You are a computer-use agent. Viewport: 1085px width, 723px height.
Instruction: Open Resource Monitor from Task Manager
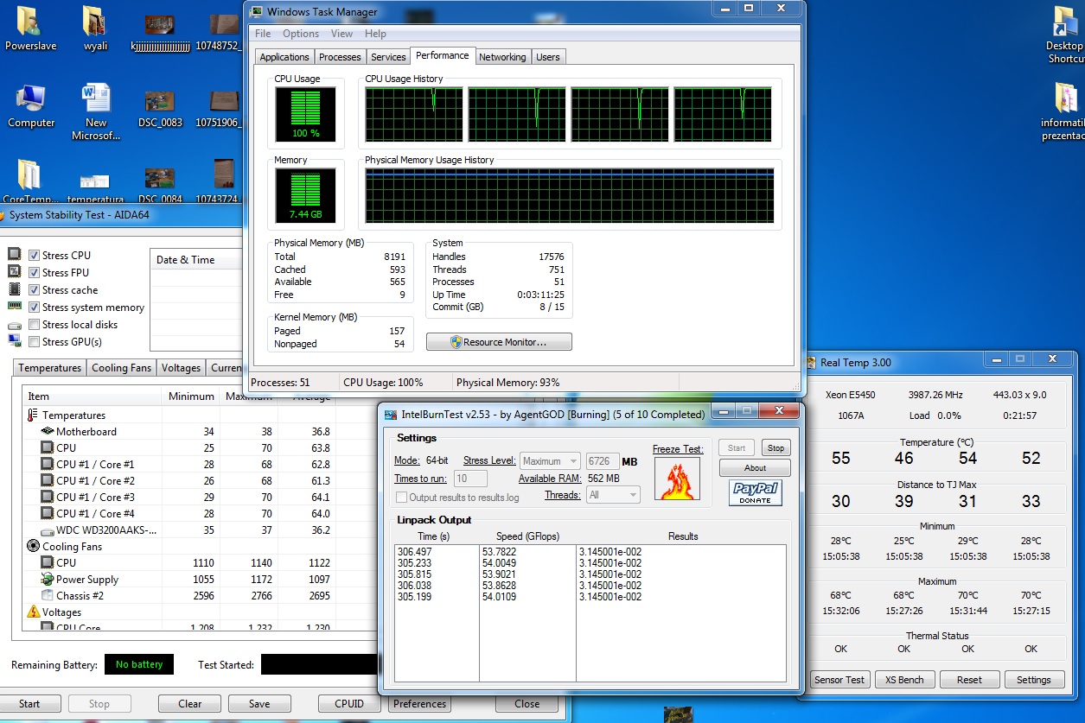[499, 342]
